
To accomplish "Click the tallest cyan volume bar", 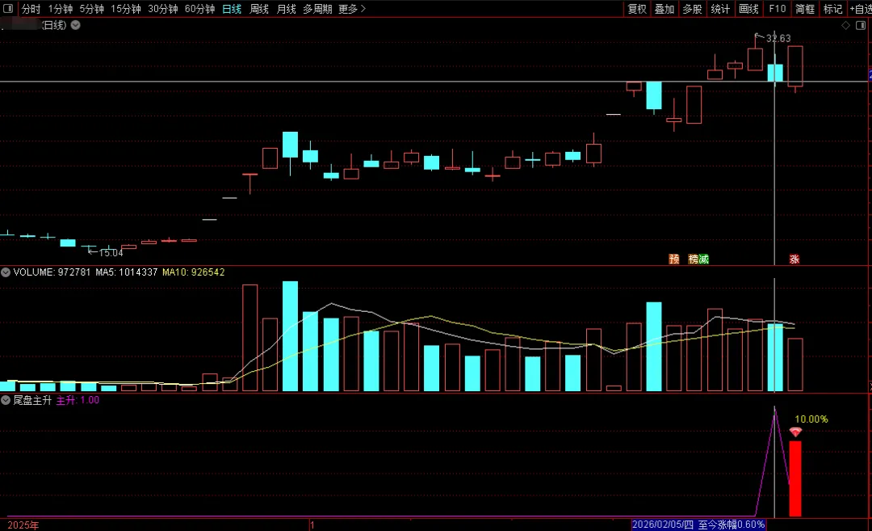I will (290, 336).
